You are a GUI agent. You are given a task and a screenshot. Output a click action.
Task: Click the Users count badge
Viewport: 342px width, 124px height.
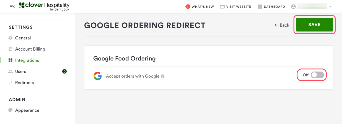tap(64, 72)
